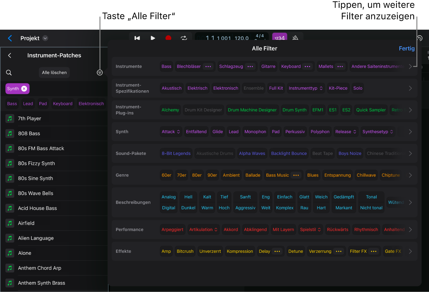429x292 pixels.
Task: Click the Alone patch icon
Action: pyautogui.click(x=10, y=253)
